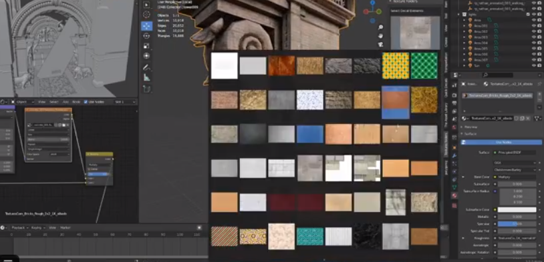
Task: Toggle the Use Nodes checkbox in node editor
Action: [x=86, y=102]
